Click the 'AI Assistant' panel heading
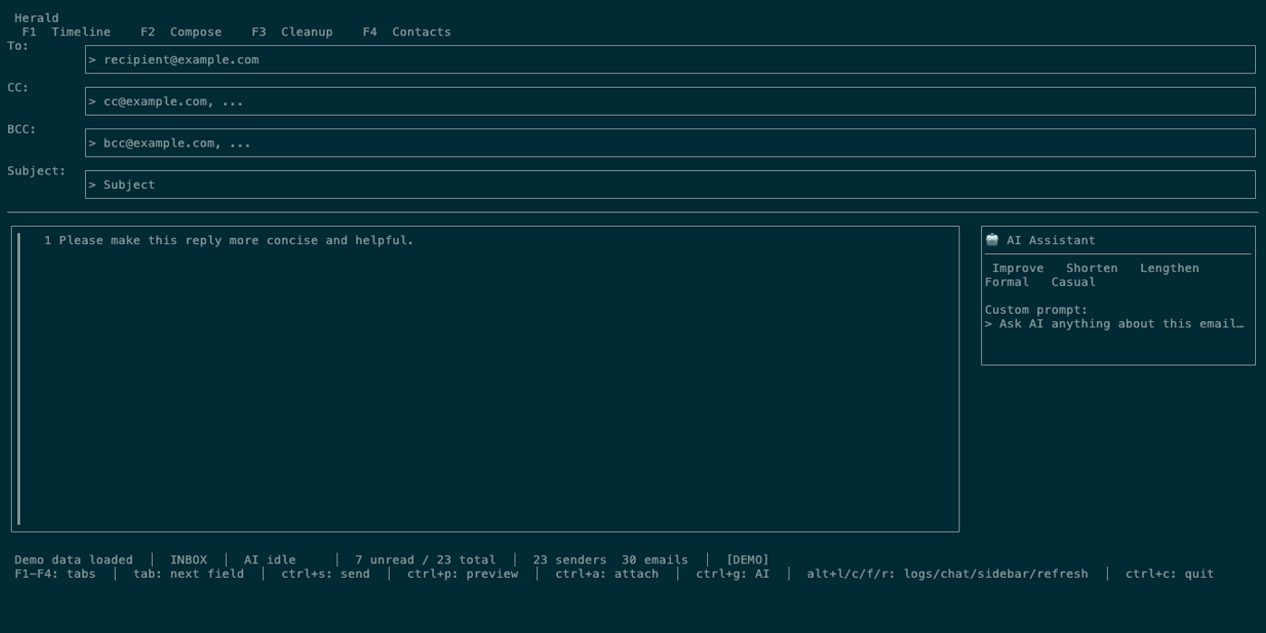 point(1051,241)
